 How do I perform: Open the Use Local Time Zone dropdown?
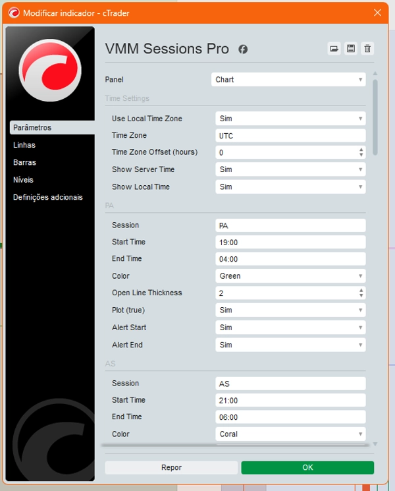pos(290,119)
